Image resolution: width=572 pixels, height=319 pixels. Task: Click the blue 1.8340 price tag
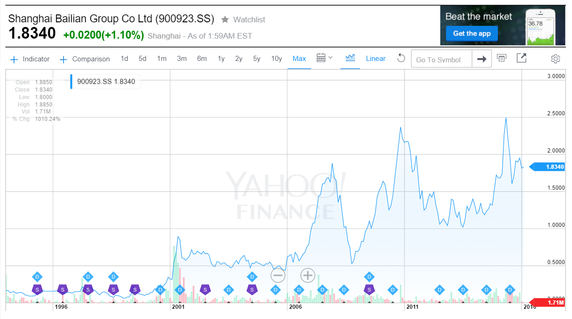548,167
